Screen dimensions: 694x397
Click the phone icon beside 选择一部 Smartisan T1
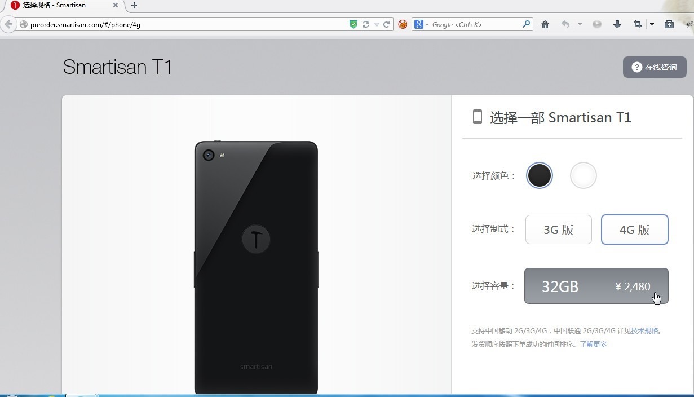click(x=478, y=117)
